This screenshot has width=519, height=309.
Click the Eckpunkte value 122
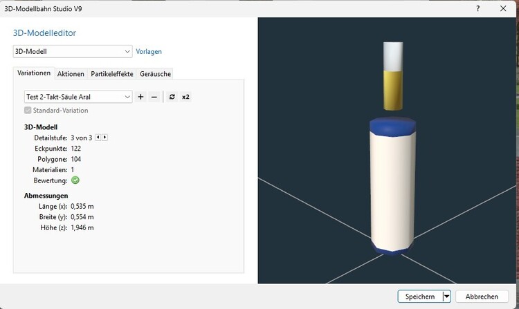[76, 149]
